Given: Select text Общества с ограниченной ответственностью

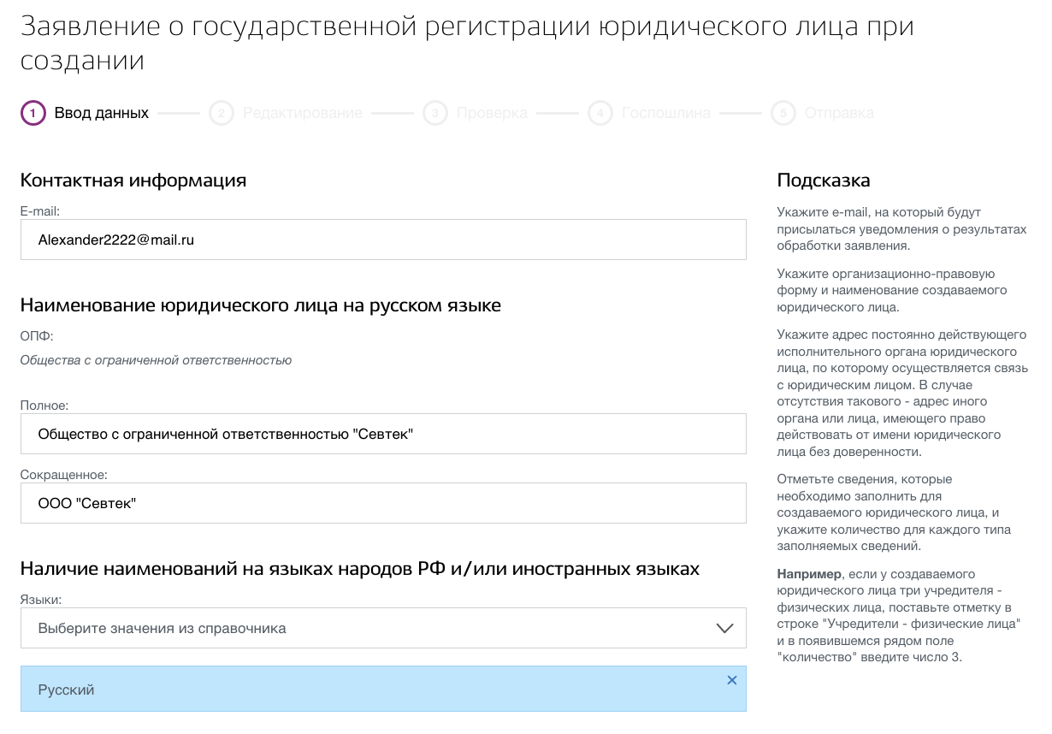Looking at the screenshot, I should (x=156, y=360).
